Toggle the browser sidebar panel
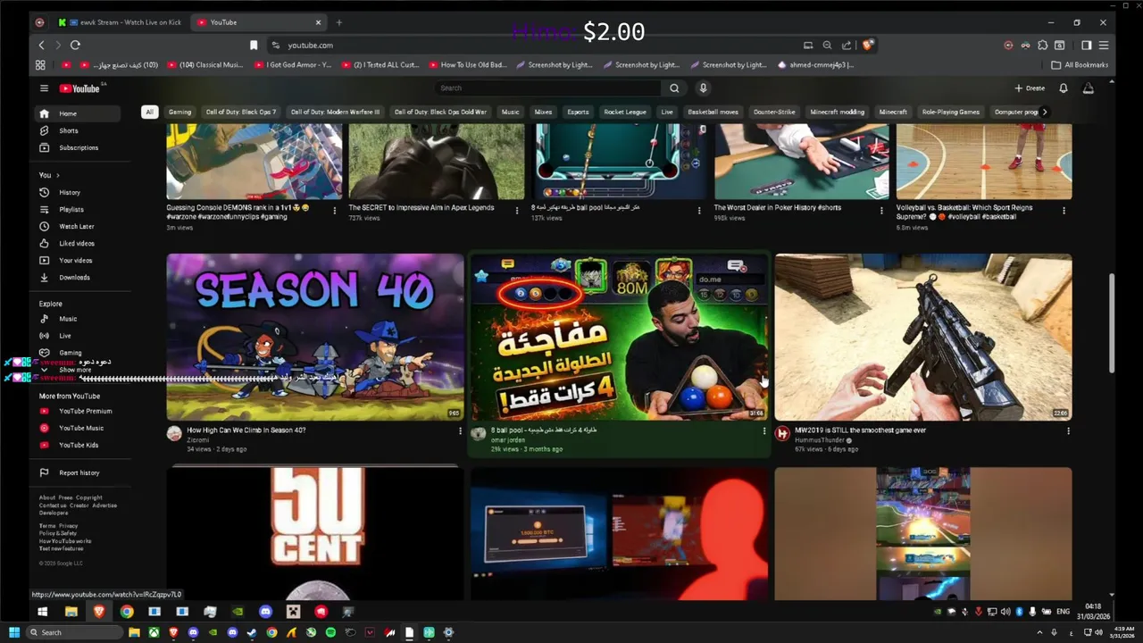This screenshot has height=643, width=1143. [x=1087, y=45]
